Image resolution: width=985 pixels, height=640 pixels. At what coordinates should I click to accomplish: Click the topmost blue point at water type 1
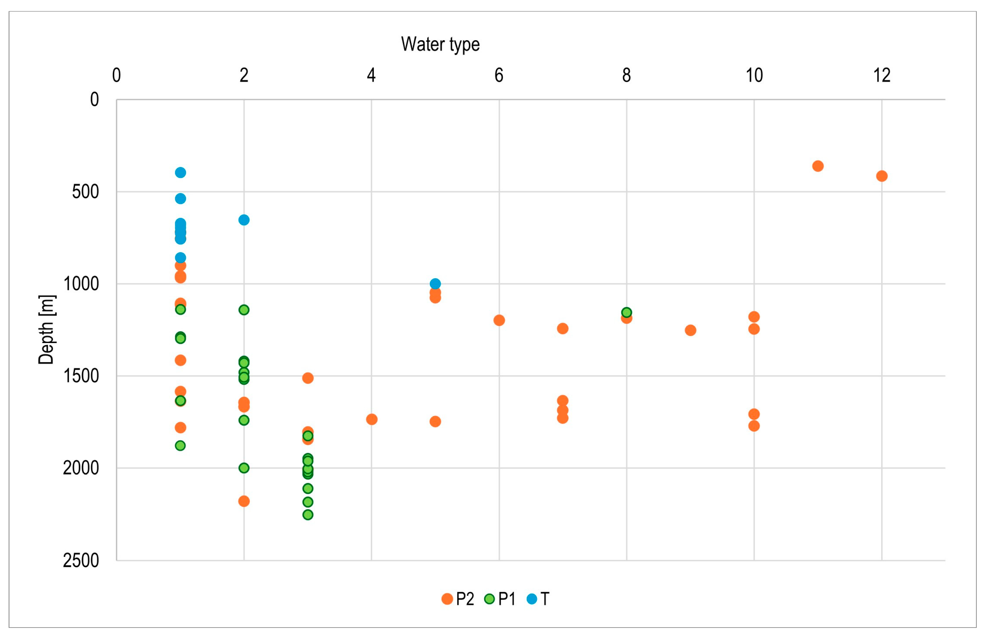pos(180,173)
